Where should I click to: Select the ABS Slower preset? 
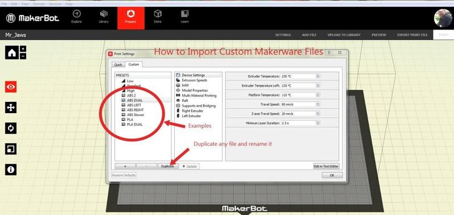[x=136, y=115]
